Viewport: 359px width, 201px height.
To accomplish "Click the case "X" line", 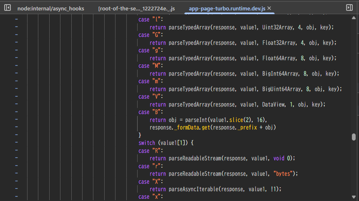I will point(151,182).
